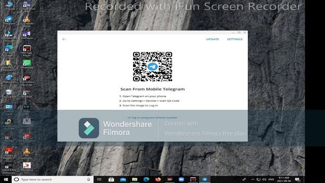Open CyberLink YouCam desktop shortcut
This screenshot has width=325, height=183.
[9, 124]
